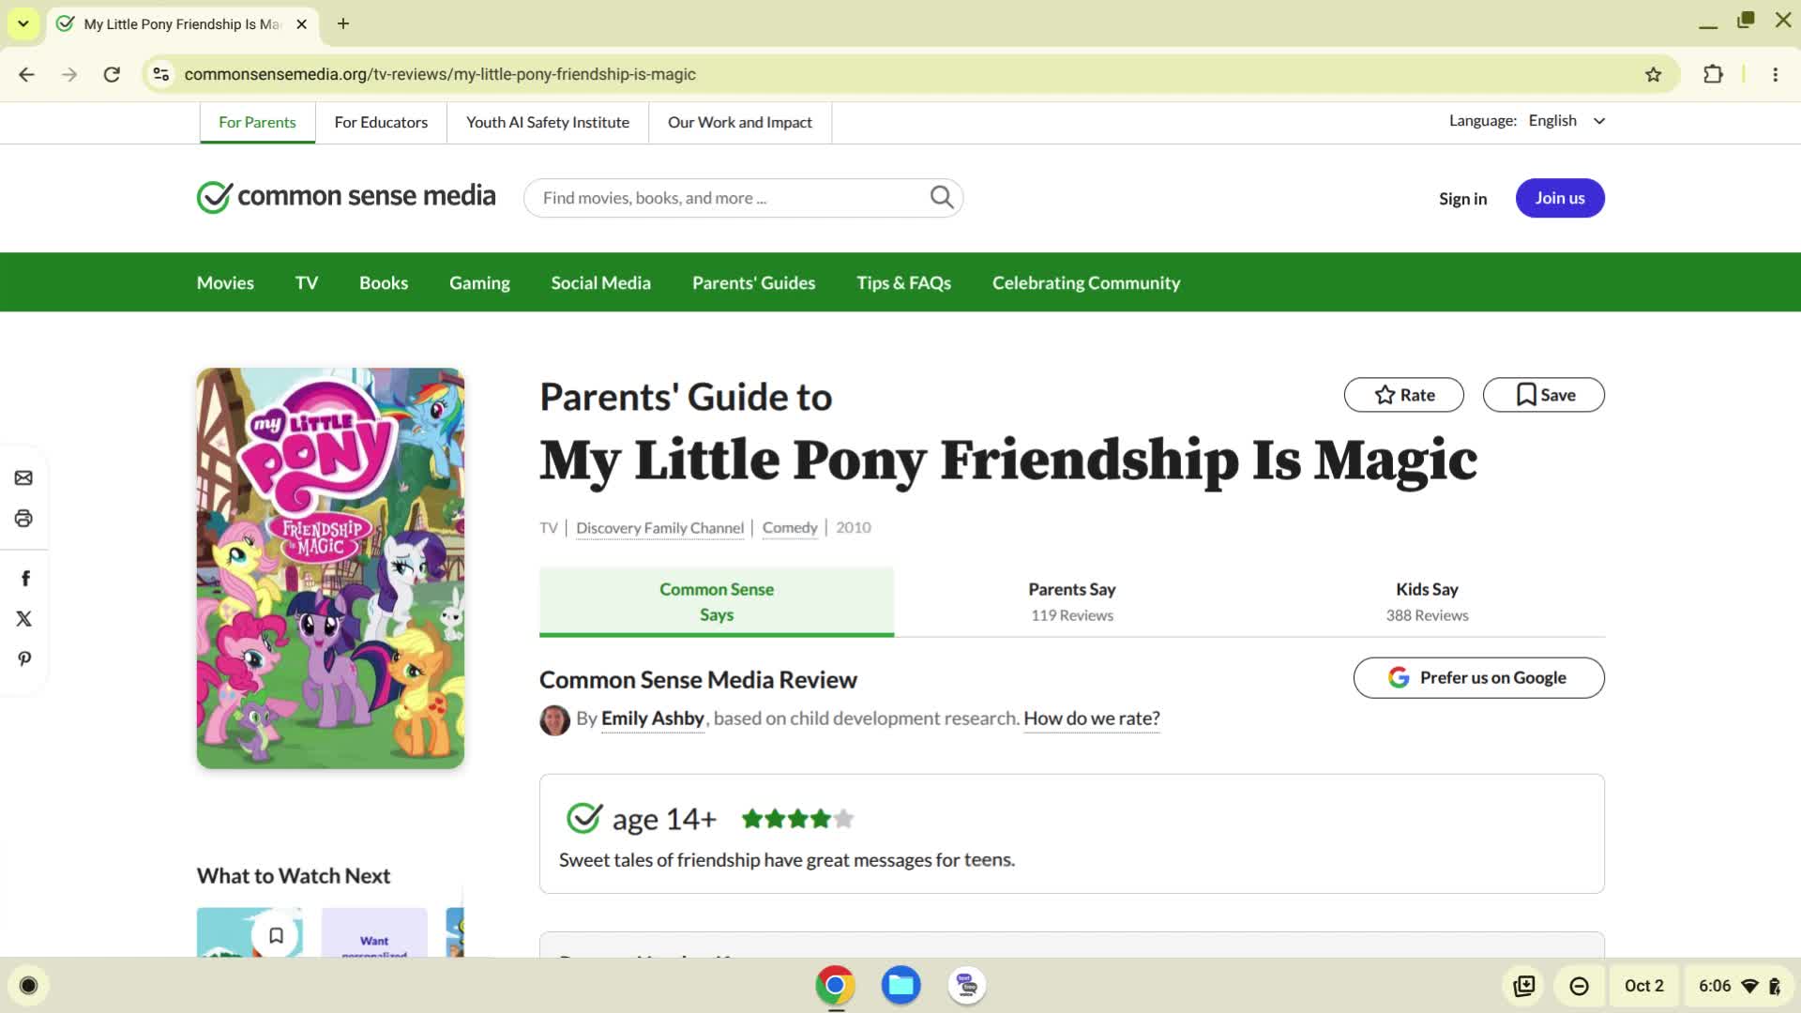Open the Sign in link

point(1462,198)
